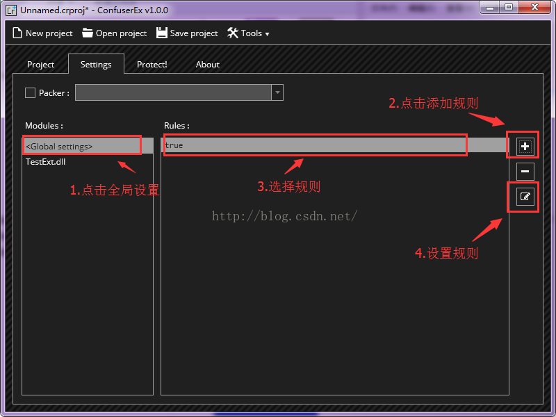Maximize the ConfuserEx window
Image resolution: width=556 pixels, height=417 pixels.
tap(509, 7)
